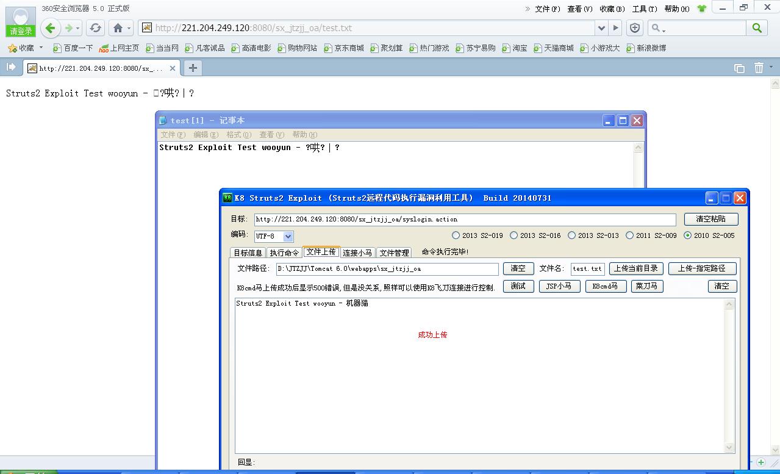Reload the page with the refresh icon
Viewport: 780px width, 474px height.
95,28
